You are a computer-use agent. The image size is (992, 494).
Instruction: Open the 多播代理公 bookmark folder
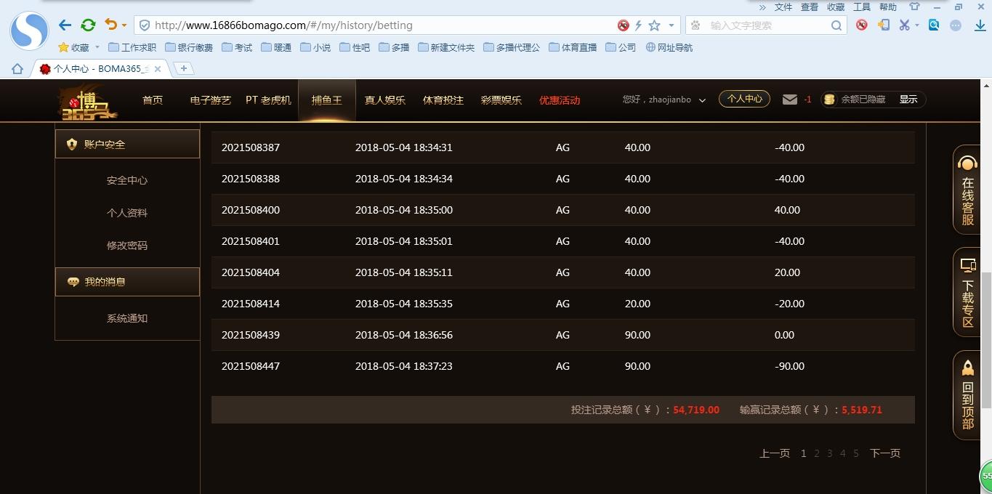[x=511, y=47]
